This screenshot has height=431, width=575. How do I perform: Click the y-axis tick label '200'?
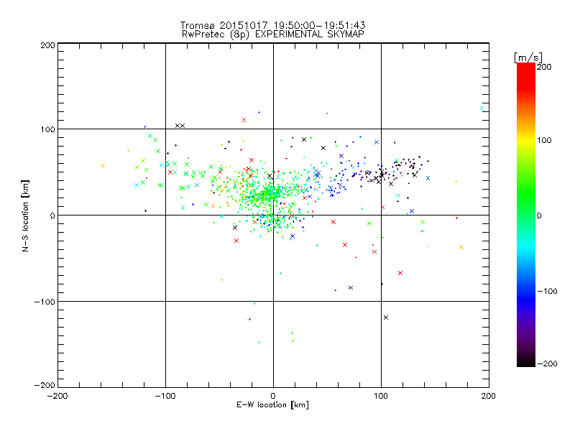47,46
